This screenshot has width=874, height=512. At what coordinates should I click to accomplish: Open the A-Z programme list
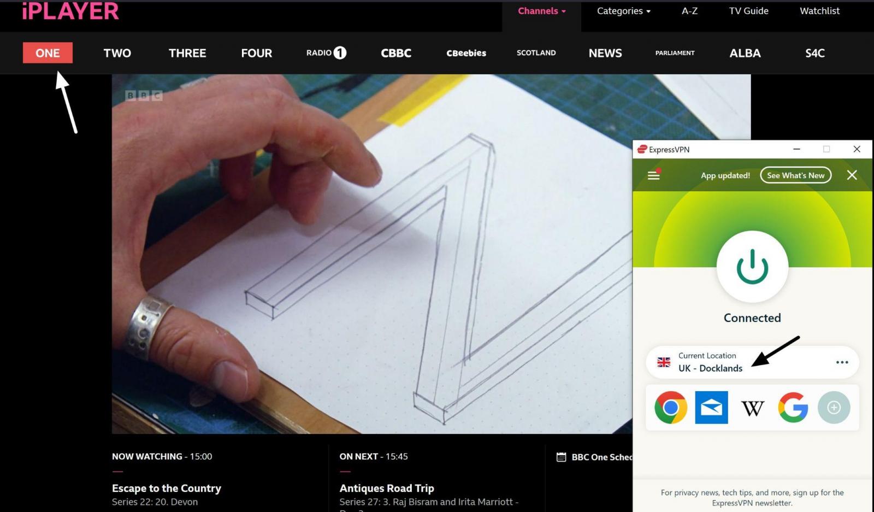point(689,11)
